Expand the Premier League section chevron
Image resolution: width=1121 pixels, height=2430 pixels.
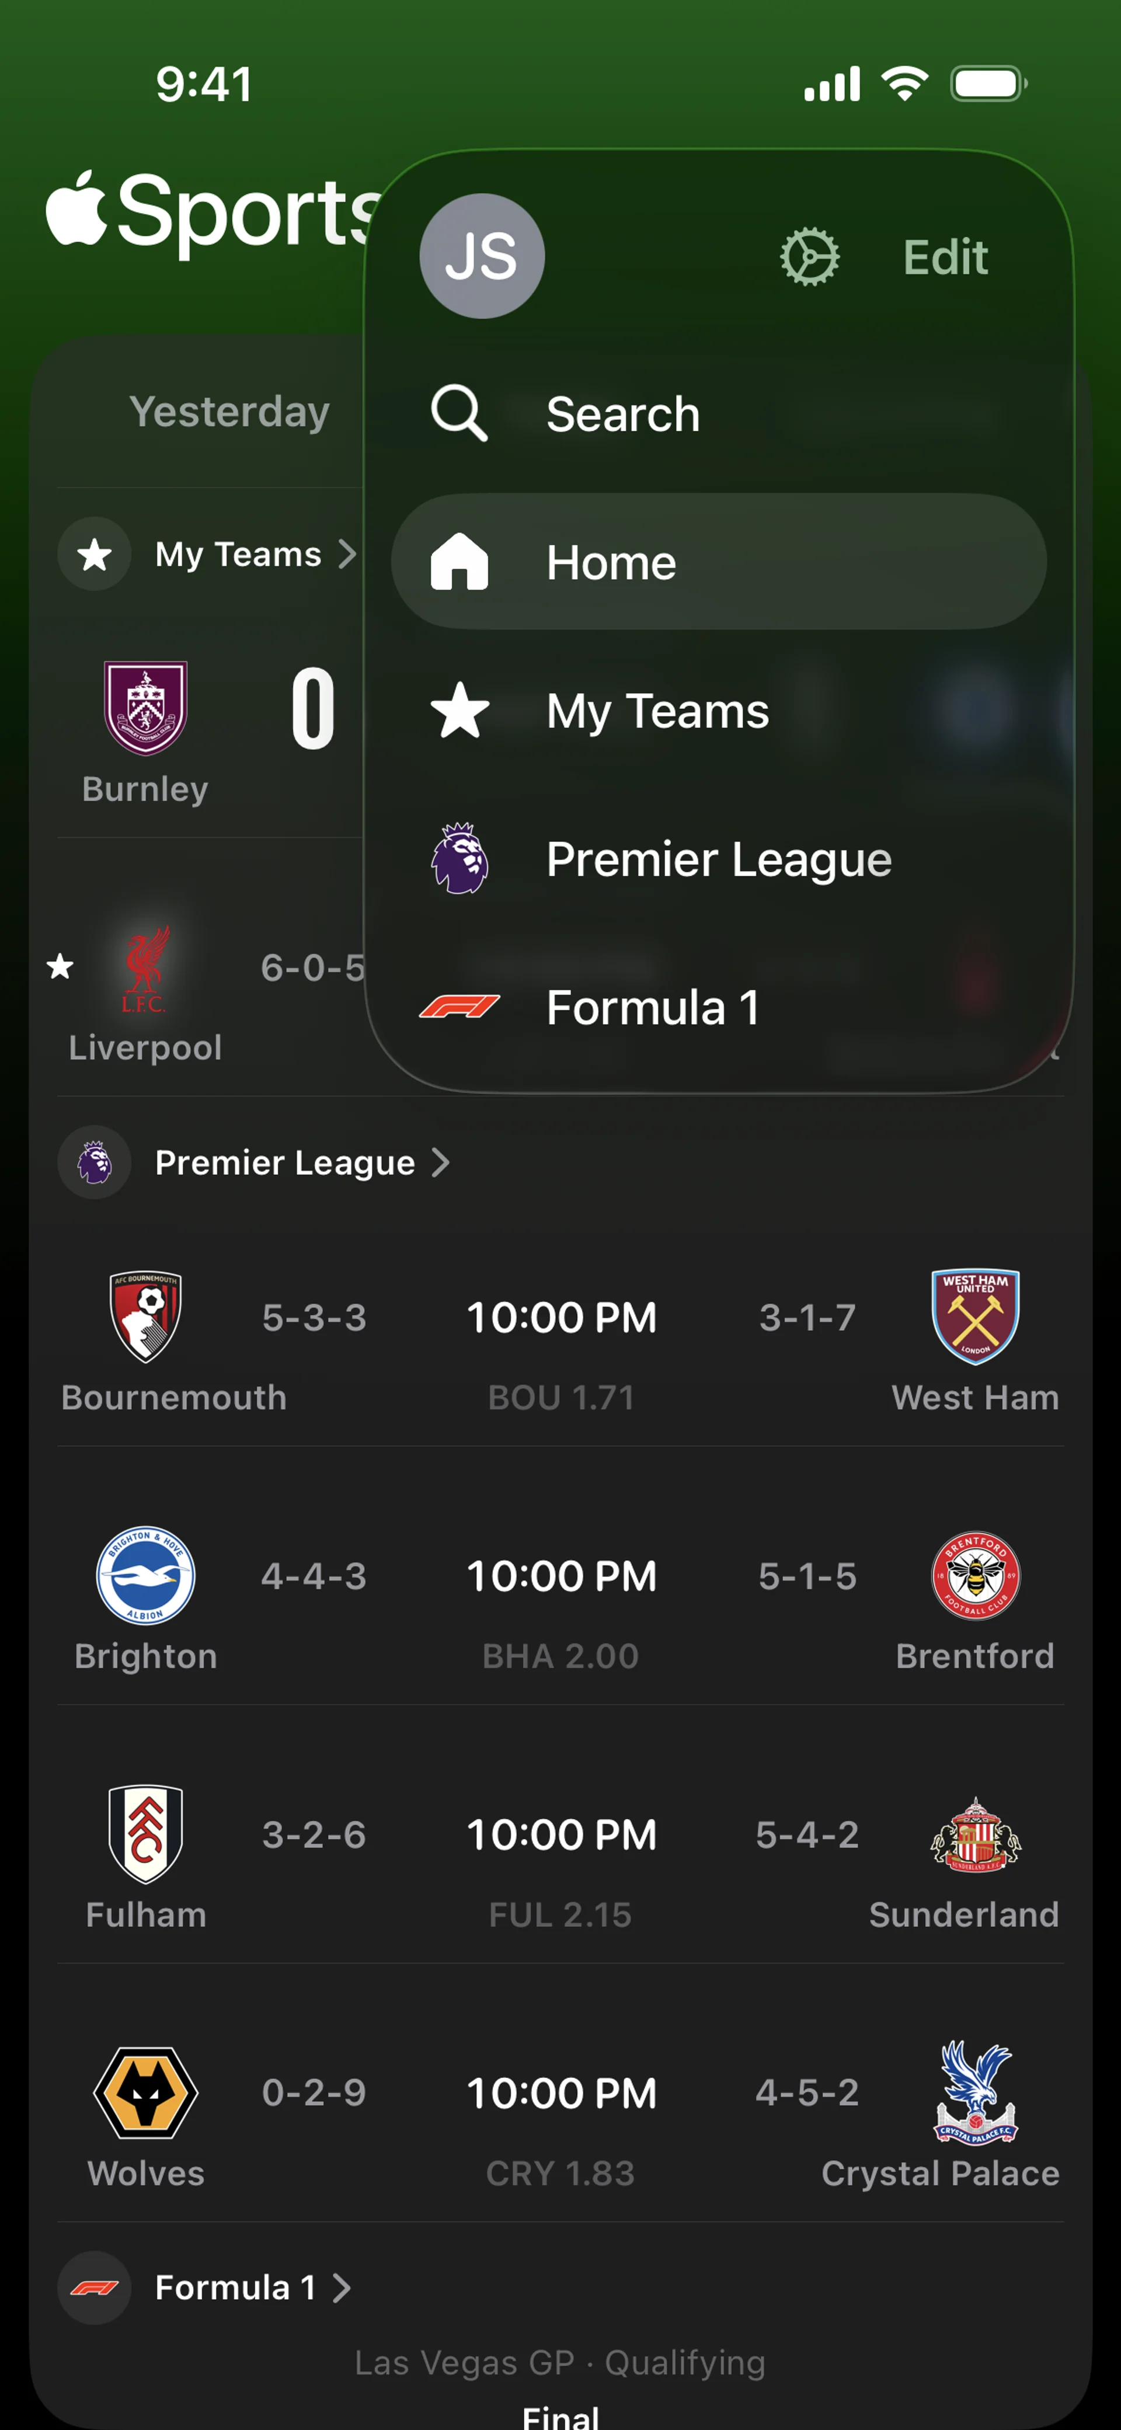[x=440, y=1162]
